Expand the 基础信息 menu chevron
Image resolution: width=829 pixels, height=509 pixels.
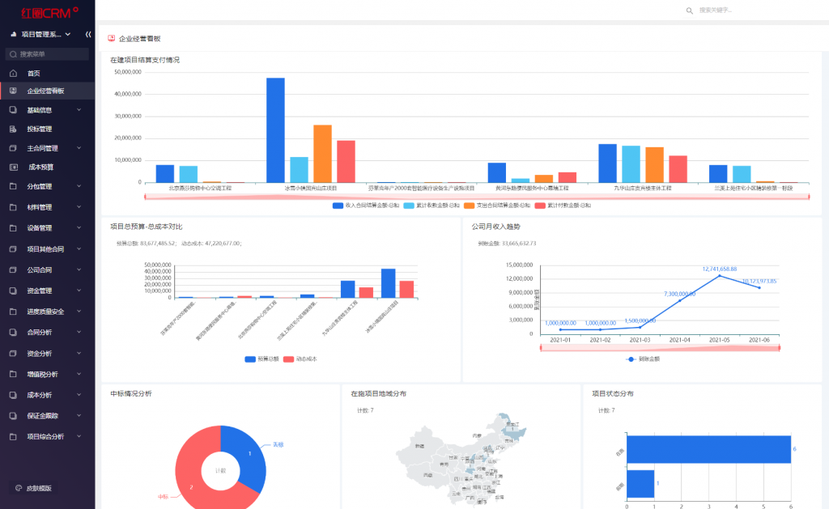click(79, 110)
